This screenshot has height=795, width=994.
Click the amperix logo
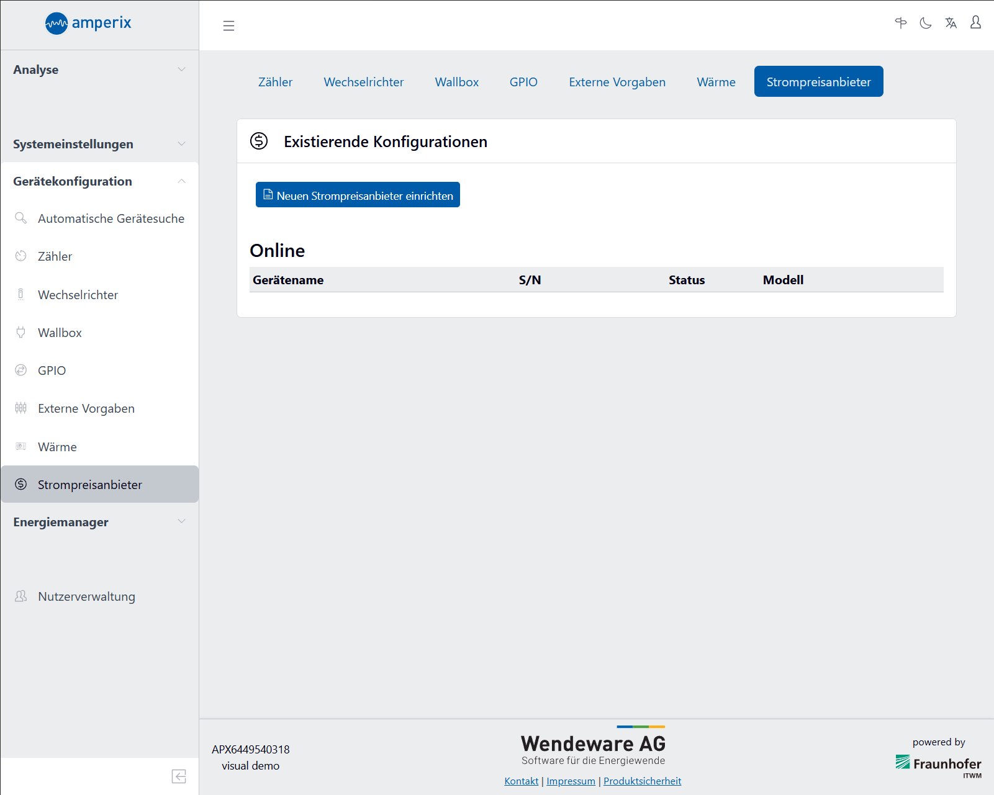tap(88, 24)
